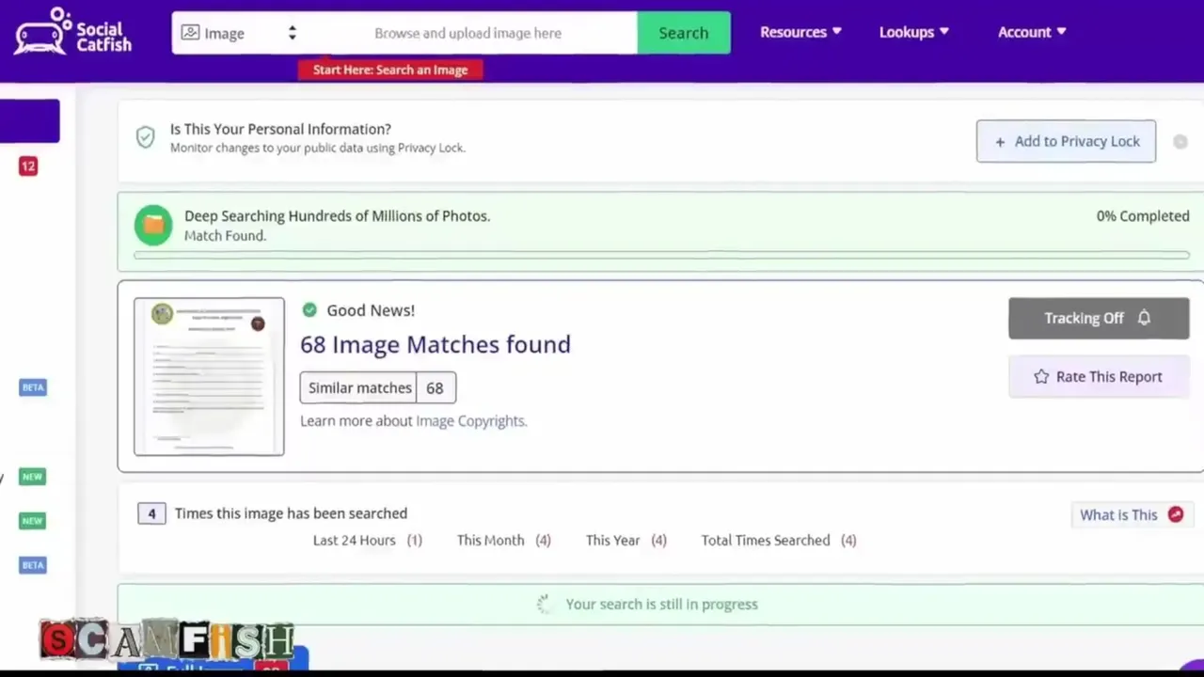Click the star icon on Rate This Report
This screenshot has width=1204, height=677.
[x=1041, y=376]
